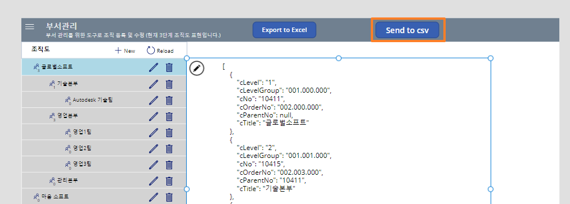Click the round pencil edit icon on JSON control
This screenshot has width=570, height=204.
tap(197, 68)
